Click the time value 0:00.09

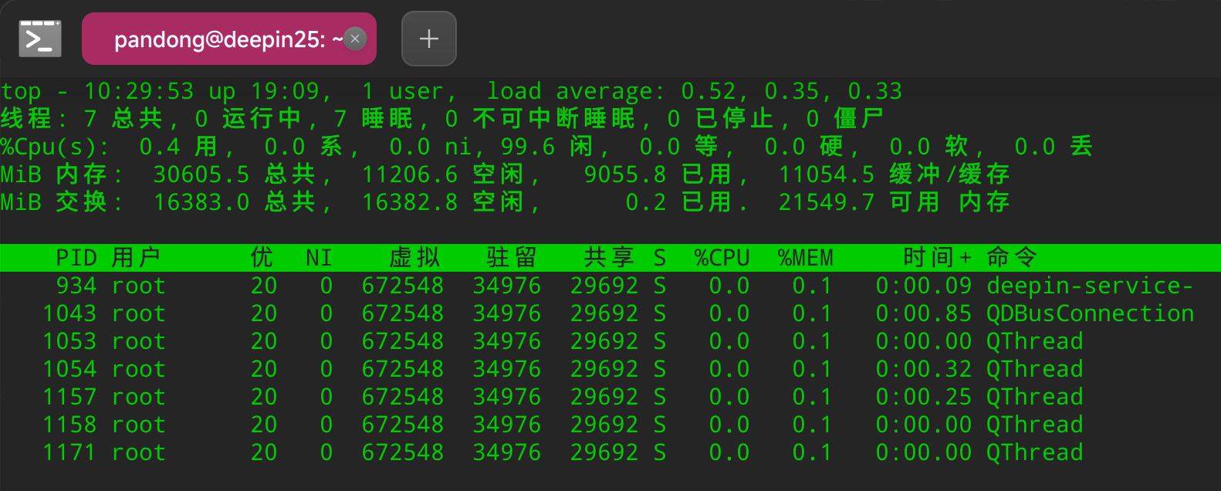[924, 286]
